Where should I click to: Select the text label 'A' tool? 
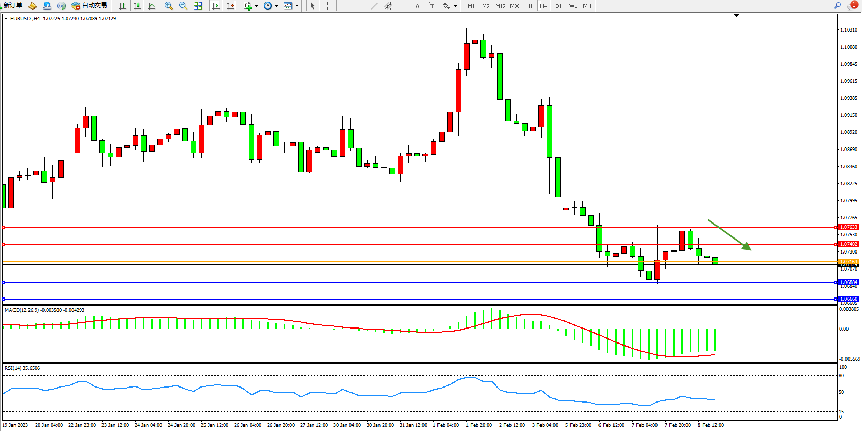(x=417, y=6)
